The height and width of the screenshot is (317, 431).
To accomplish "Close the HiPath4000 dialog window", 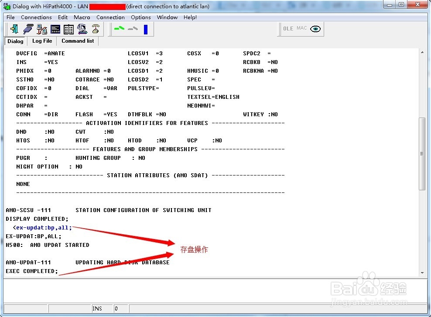I will tap(417, 5).
